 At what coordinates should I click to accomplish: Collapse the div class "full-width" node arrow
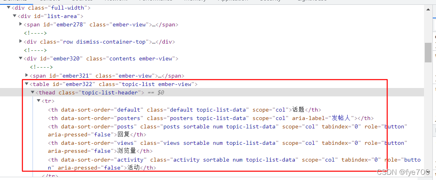click(9, 8)
